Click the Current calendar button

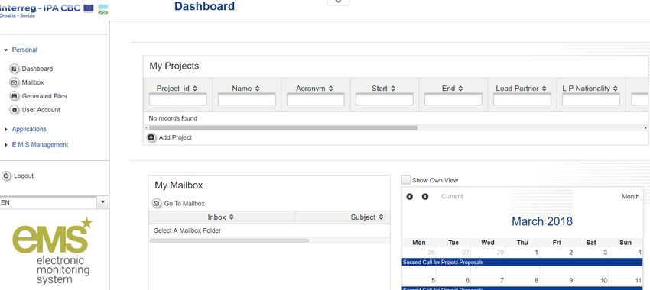point(452,196)
